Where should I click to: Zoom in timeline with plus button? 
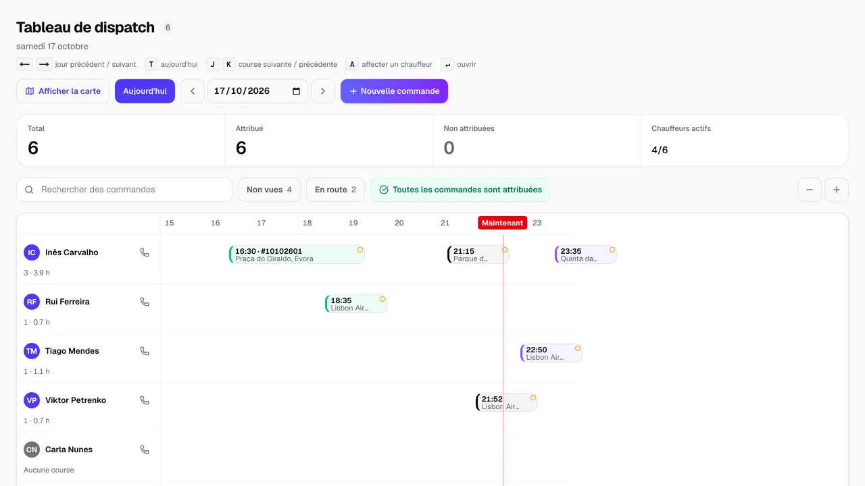pos(837,190)
